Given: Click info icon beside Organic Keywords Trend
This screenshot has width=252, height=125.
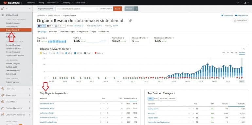Looking at the screenshot, I should tap(70, 49).
